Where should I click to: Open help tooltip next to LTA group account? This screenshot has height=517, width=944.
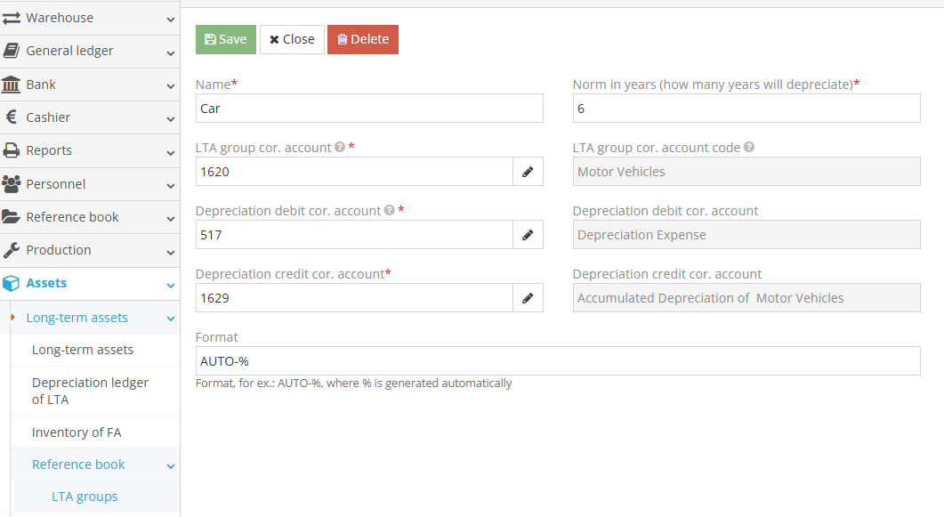(339, 146)
